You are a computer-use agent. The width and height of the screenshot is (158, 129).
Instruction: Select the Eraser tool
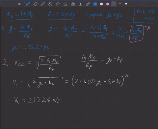point(35,4)
